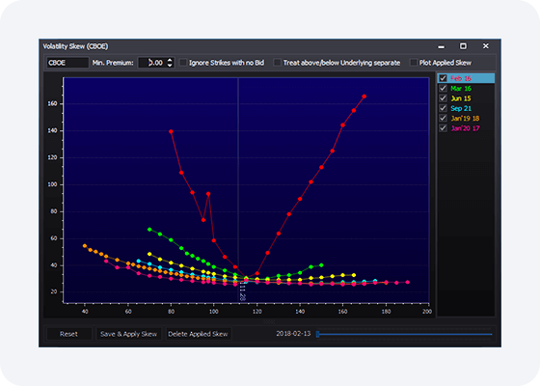Select the Jun 15 legend label
This screenshot has height=386, width=540.
(461, 98)
